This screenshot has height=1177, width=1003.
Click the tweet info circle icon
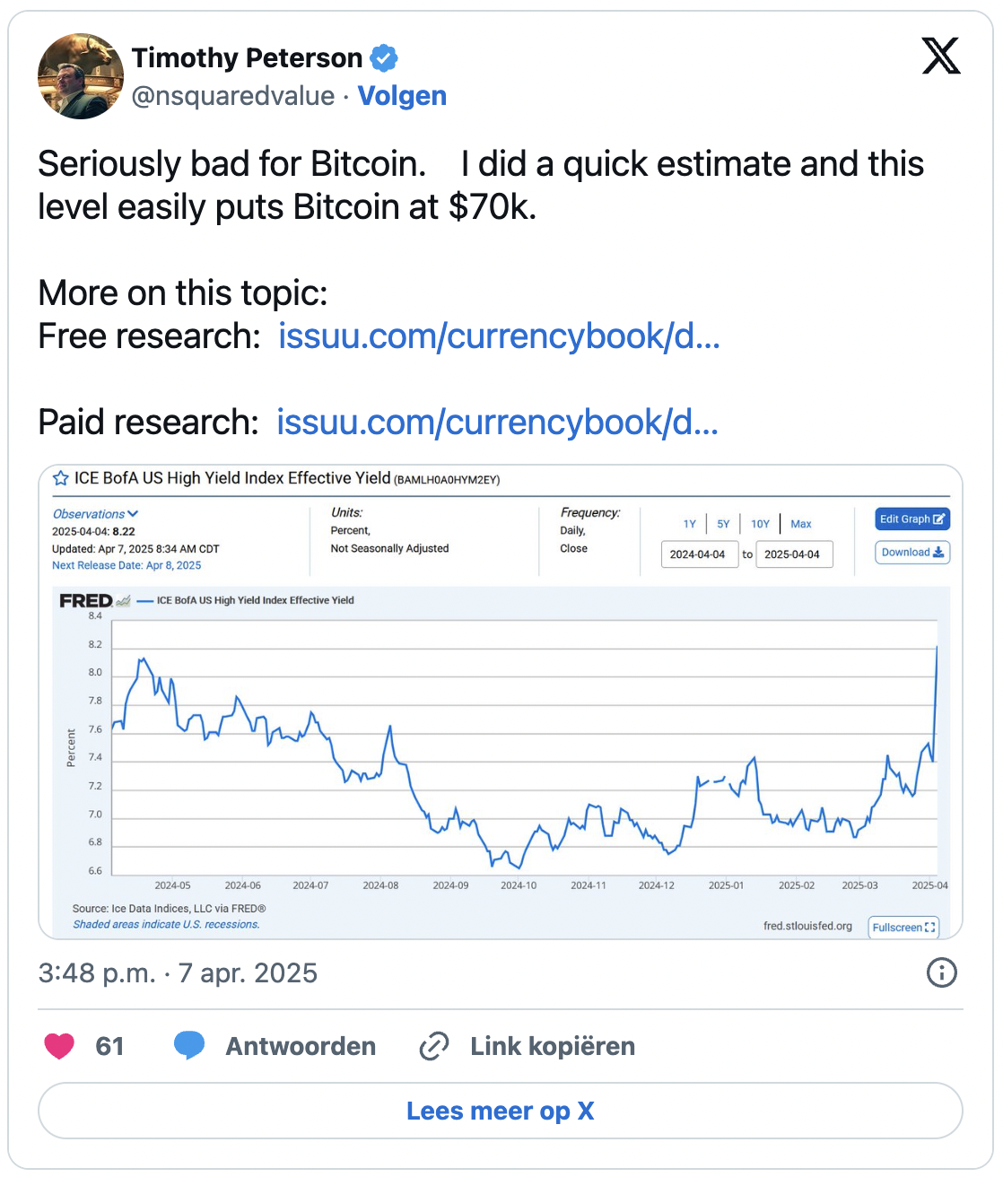pyautogui.click(x=941, y=972)
